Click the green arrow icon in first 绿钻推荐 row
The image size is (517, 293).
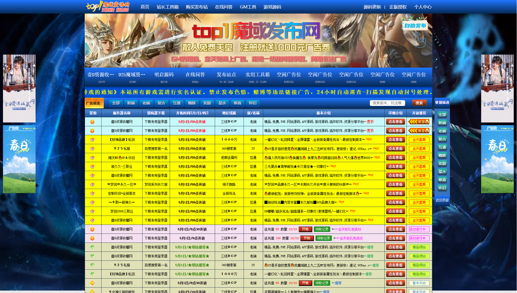pos(92,247)
